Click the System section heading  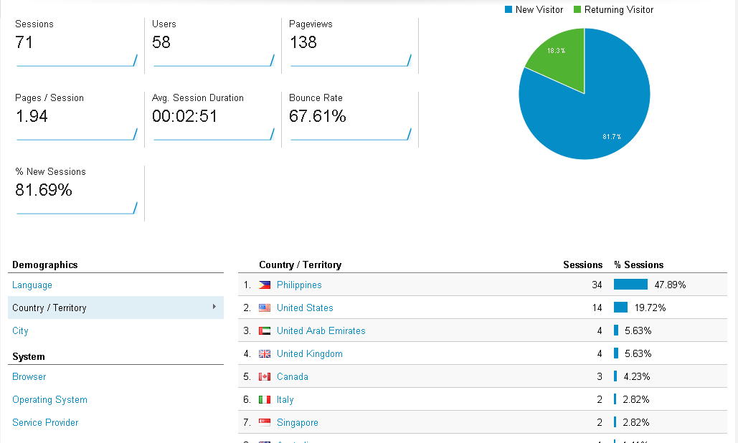29,356
